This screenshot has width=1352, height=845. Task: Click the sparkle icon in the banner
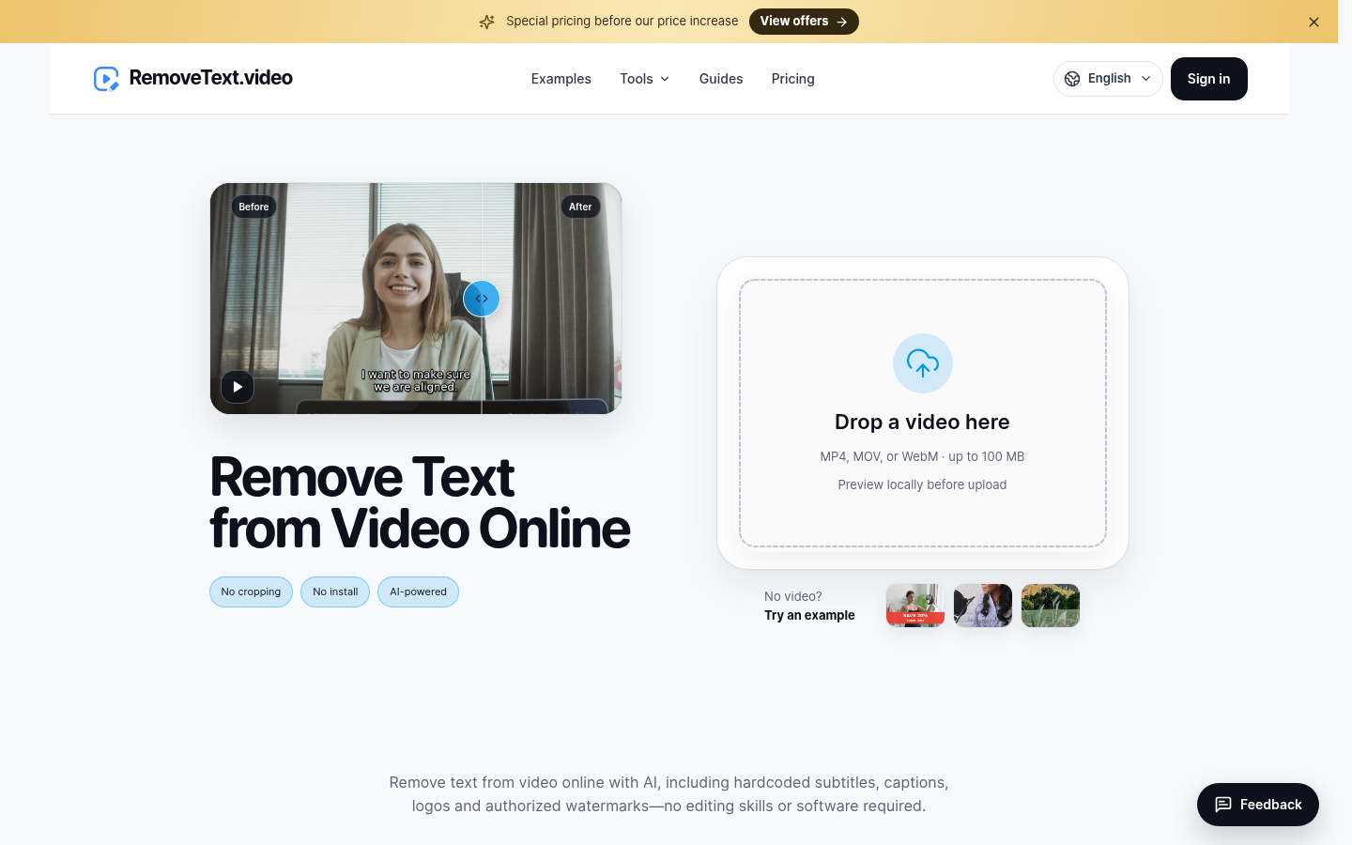[x=486, y=22]
